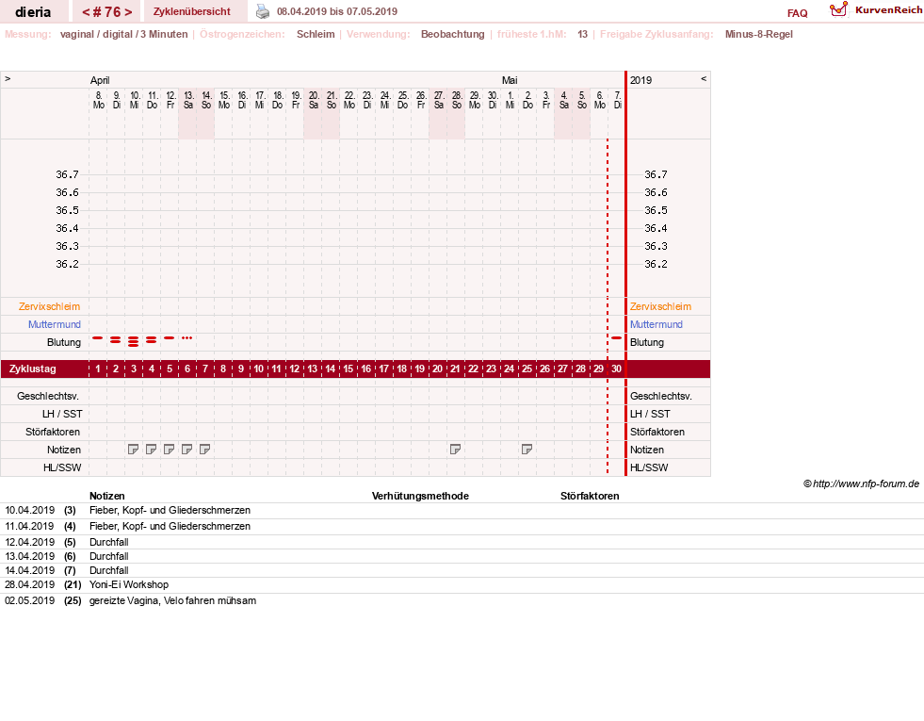Click the KurvenReich text link

pyautogui.click(x=888, y=10)
